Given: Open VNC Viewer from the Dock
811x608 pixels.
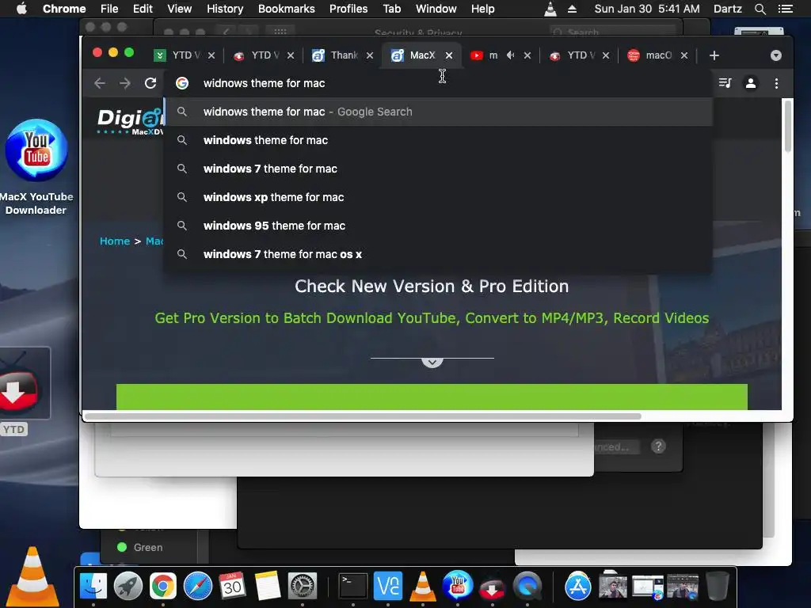Looking at the screenshot, I should [388, 587].
